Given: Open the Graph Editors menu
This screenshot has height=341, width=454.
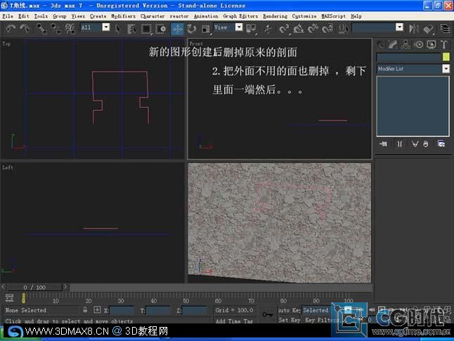Looking at the screenshot, I should coord(240,16).
